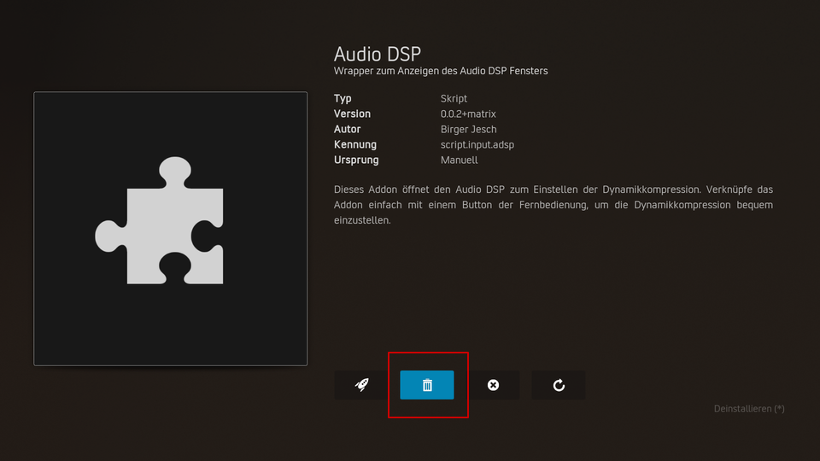This screenshot has width=820, height=461.
Task: Click the "Typ" field label
Action: (343, 99)
